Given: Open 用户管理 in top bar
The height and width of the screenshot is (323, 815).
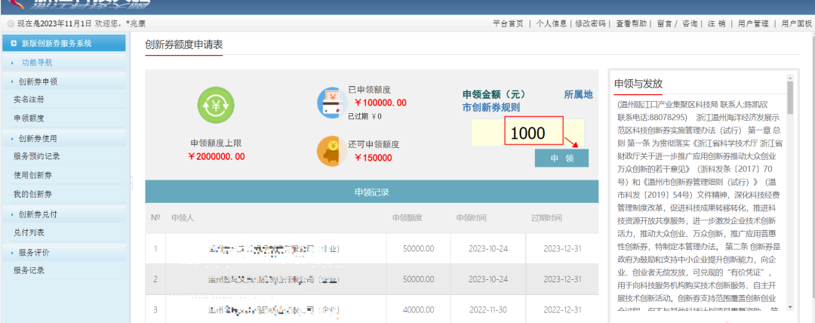Looking at the screenshot, I should coord(753,23).
